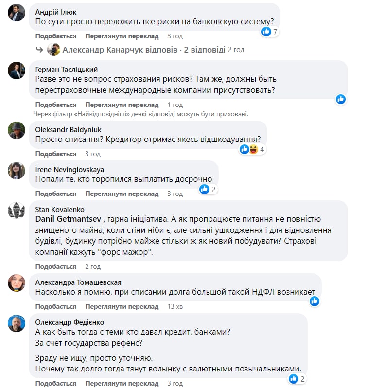This screenshot has height=388, width=366.
Task: Translate Герман Тасліцький's comment
Action: pyautogui.click(x=122, y=105)
